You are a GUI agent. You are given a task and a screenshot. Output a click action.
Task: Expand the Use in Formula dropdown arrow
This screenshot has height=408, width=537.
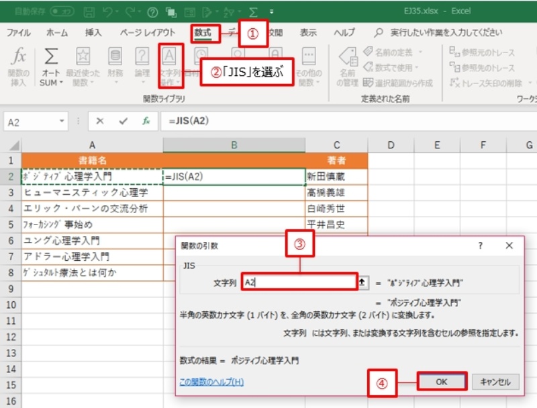[x=417, y=67]
